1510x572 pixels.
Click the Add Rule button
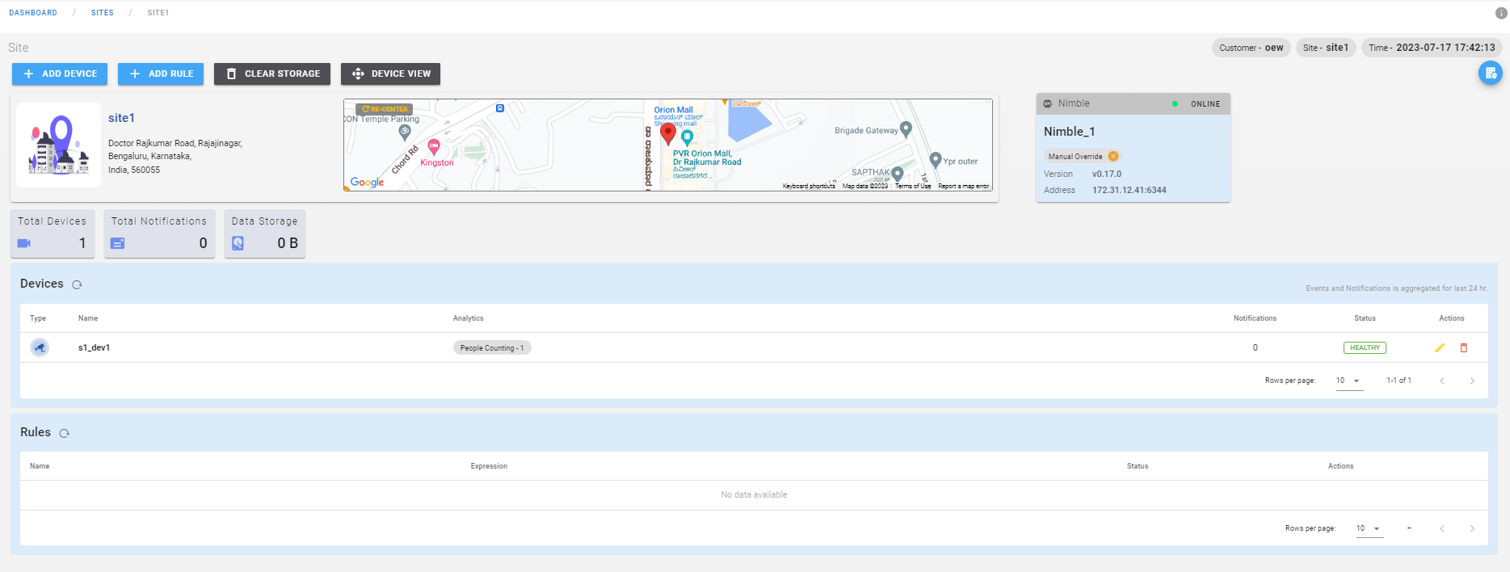(x=161, y=74)
